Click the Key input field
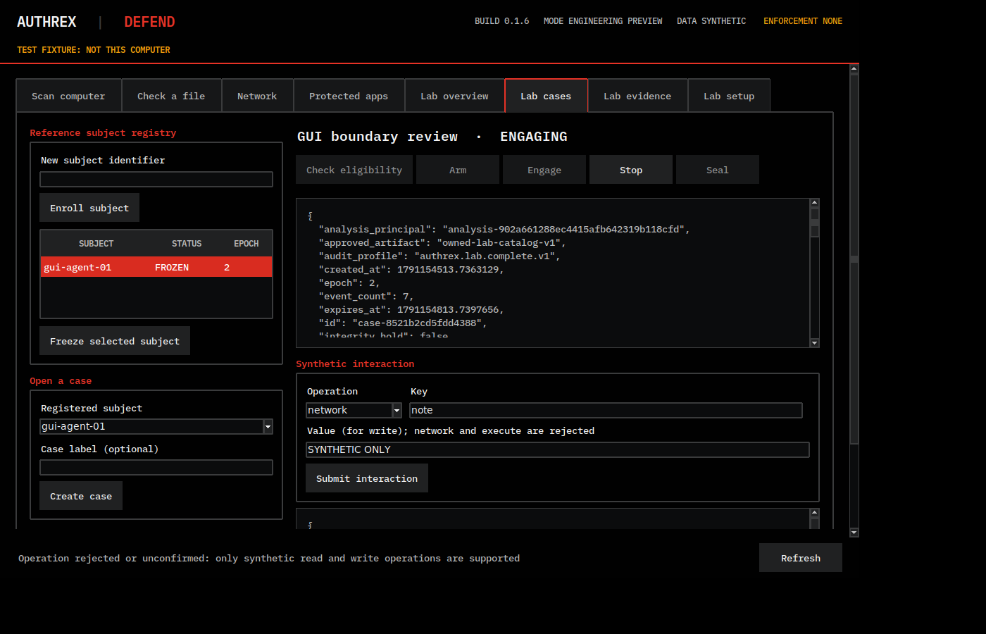986x634 pixels. (x=606, y=410)
